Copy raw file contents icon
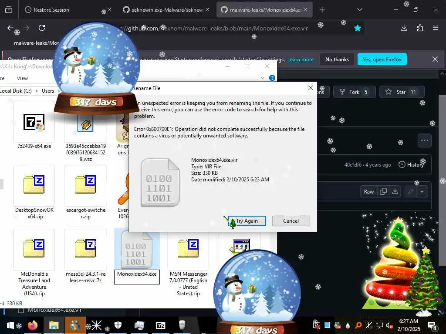The width and height of the screenshot is (446, 334). tap(383, 192)
